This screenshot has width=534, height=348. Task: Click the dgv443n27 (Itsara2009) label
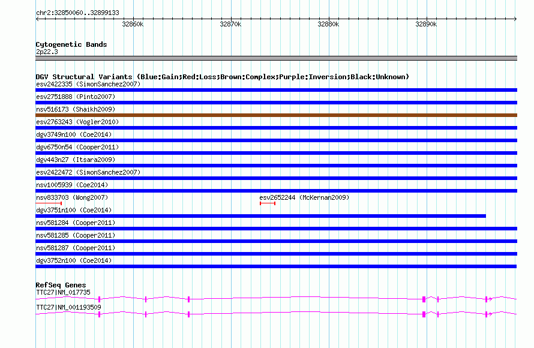[76, 160]
